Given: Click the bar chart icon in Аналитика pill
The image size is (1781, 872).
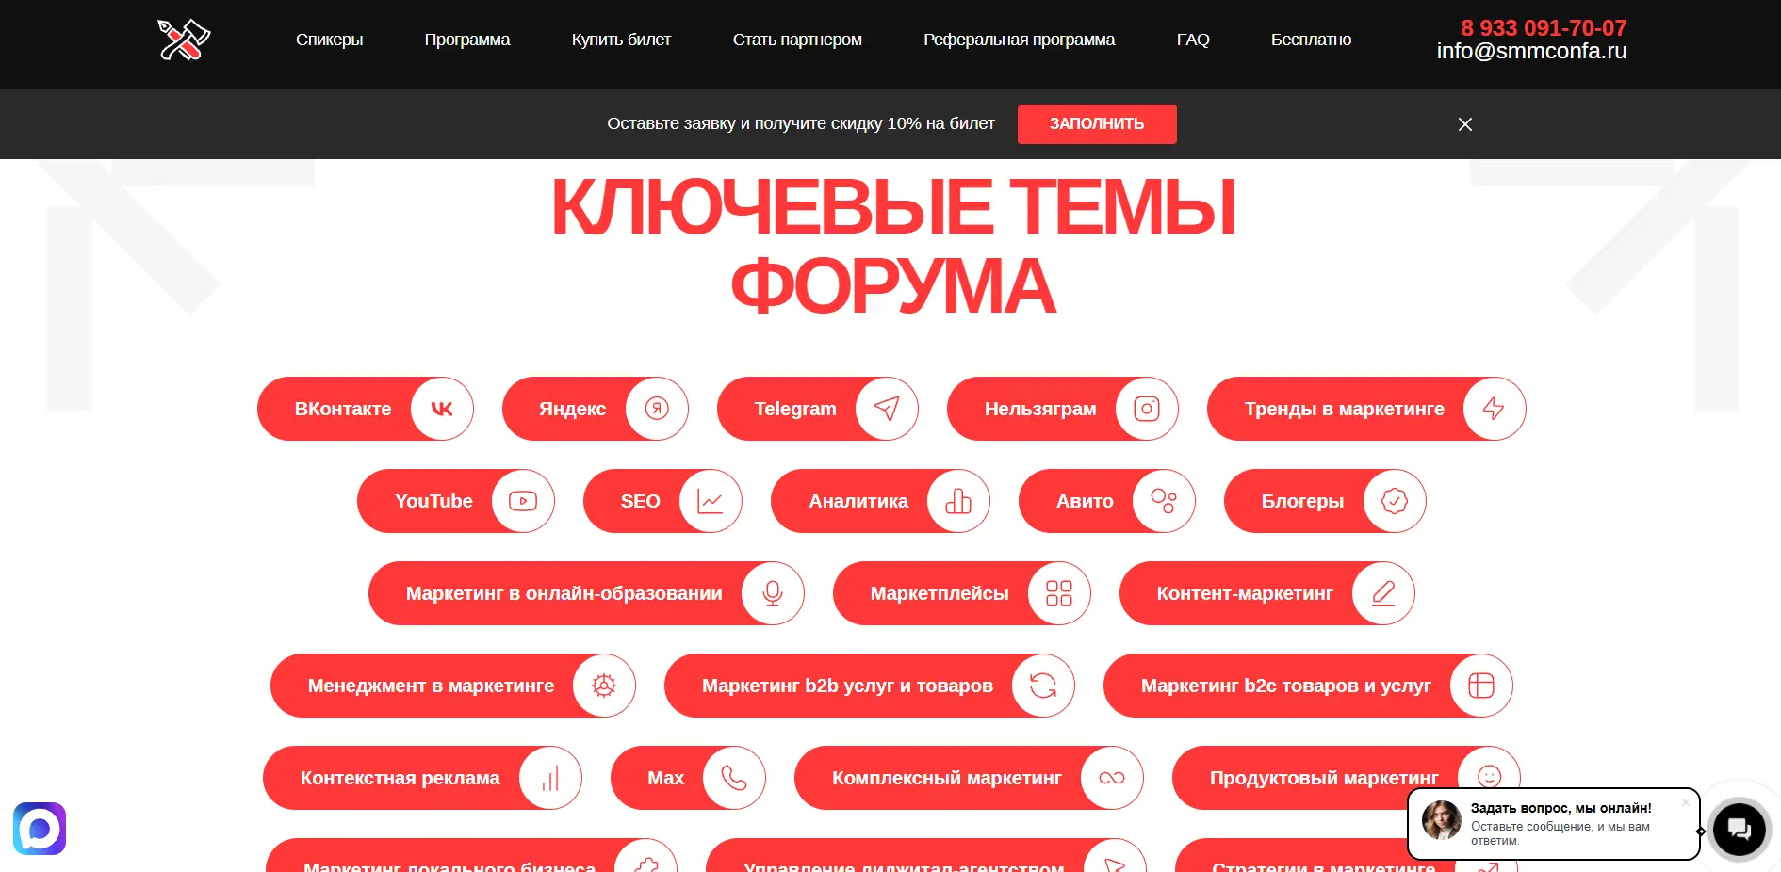Looking at the screenshot, I should tap(958, 501).
